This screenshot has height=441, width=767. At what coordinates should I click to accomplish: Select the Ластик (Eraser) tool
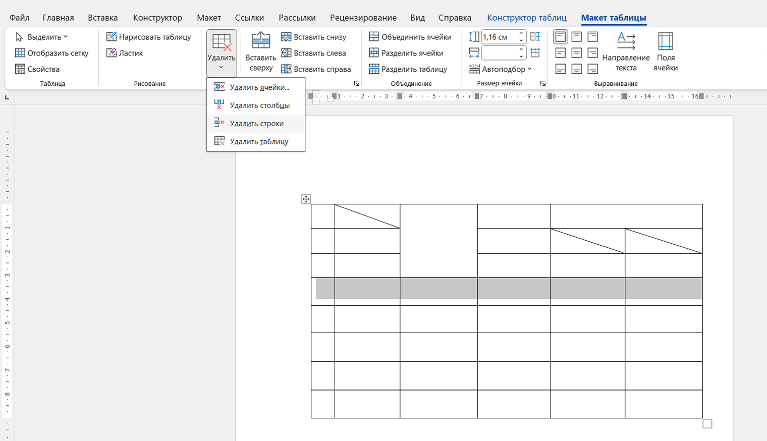click(x=125, y=53)
